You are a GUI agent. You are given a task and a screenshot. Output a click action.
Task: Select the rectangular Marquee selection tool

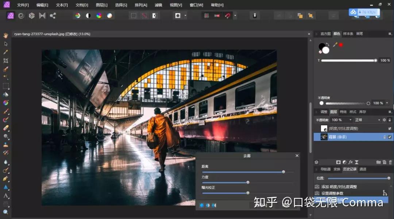[x=5, y=86]
